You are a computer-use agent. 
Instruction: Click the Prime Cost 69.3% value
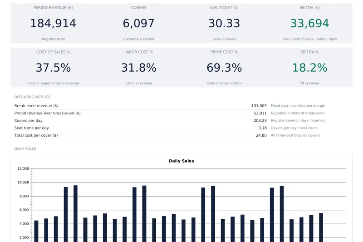(x=224, y=68)
